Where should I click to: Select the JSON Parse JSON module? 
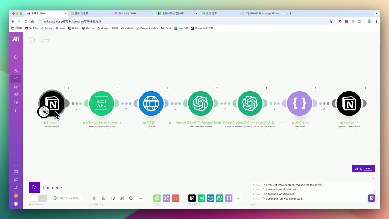click(299, 103)
